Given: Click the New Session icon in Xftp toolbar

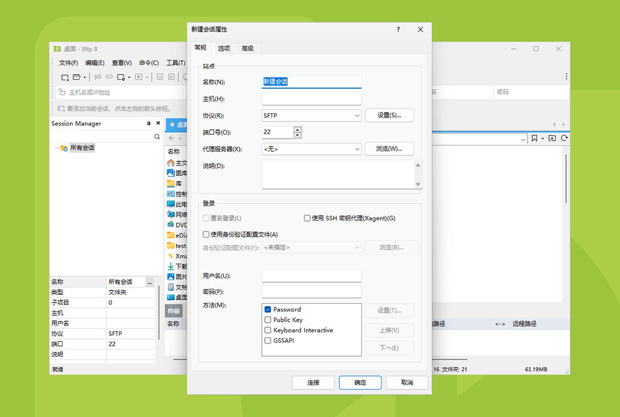Looking at the screenshot, I should click(65, 77).
